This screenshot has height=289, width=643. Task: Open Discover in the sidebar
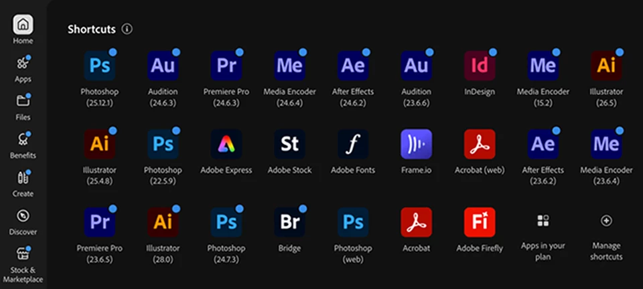pos(23,221)
